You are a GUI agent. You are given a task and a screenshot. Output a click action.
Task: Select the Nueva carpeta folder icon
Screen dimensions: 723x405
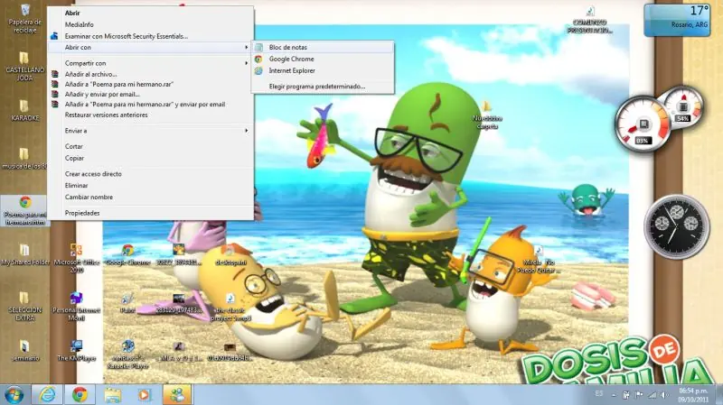coord(487,115)
